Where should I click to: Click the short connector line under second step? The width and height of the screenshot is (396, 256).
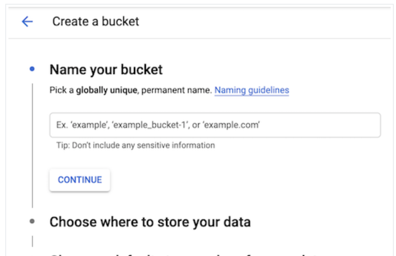point(32,241)
